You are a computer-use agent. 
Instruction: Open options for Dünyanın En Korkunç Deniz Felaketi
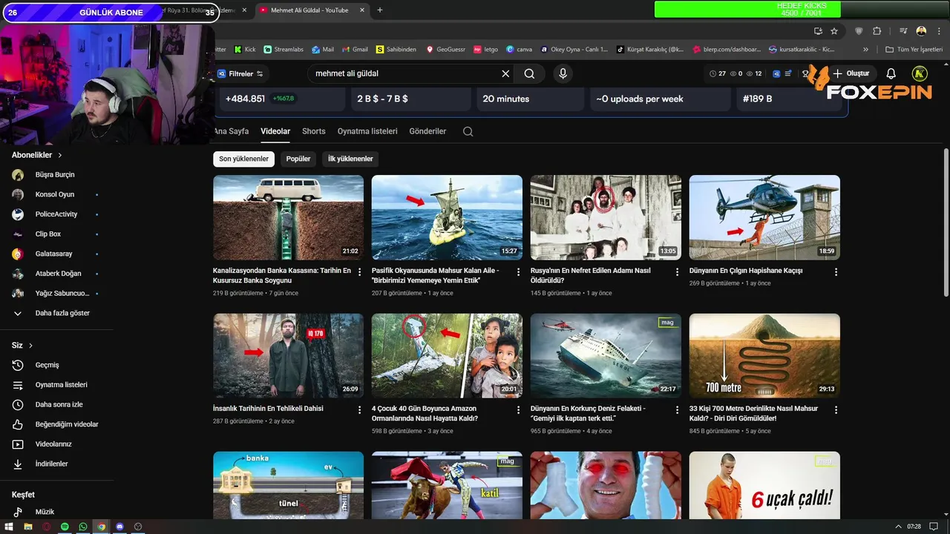pos(677,410)
